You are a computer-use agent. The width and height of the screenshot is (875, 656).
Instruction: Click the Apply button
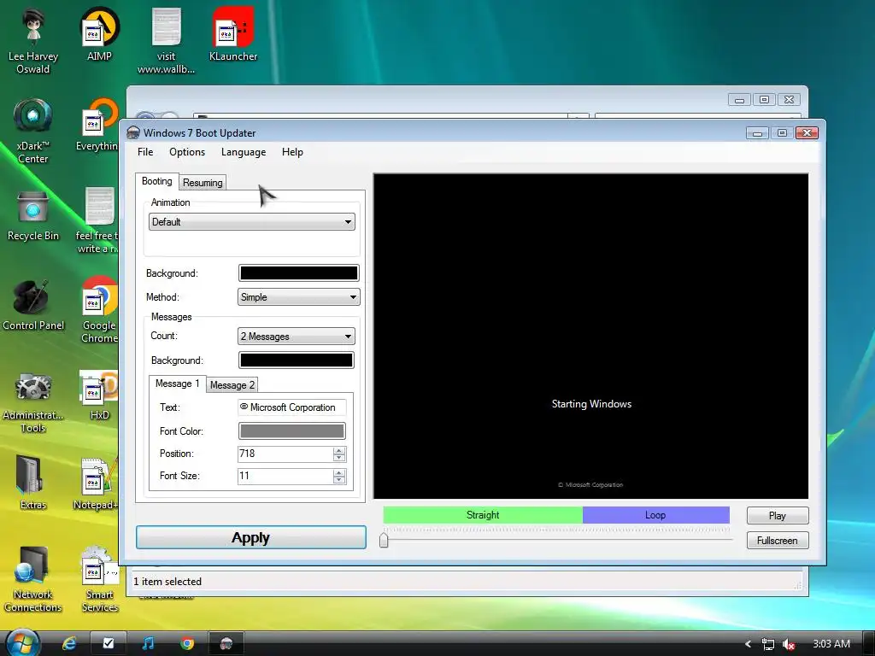[x=251, y=537]
